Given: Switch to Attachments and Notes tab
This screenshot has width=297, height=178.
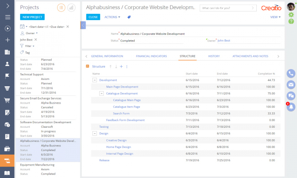Looking at the screenshot, I should (250, 56).
